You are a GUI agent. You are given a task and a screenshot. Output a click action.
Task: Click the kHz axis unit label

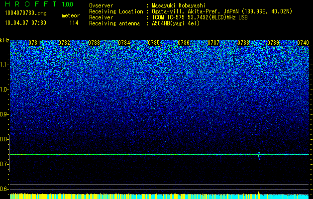coord(4,41)
